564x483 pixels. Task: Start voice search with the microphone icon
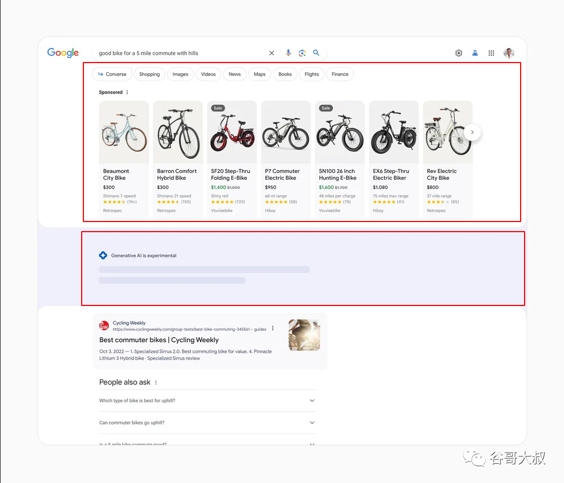click(x=288, y=53)
